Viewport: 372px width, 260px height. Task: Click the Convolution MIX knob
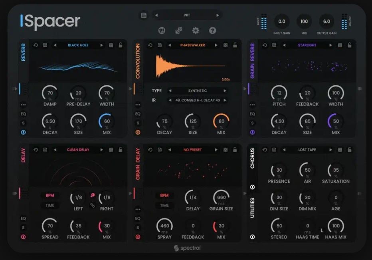221,121
